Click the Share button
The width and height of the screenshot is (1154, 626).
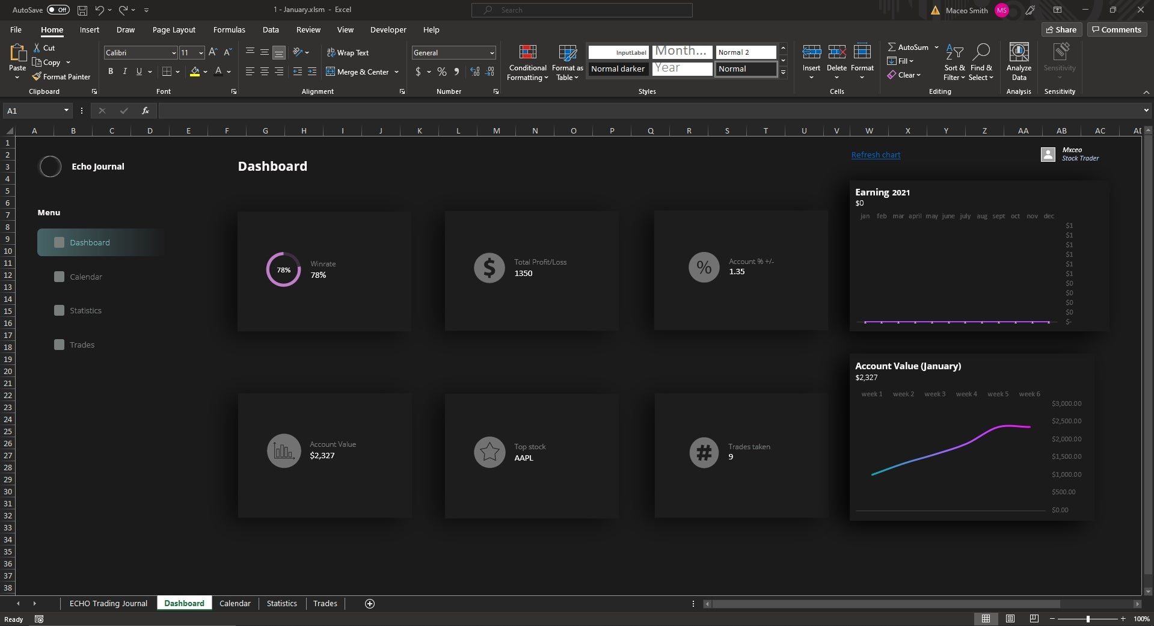[x=1061, y=29]
